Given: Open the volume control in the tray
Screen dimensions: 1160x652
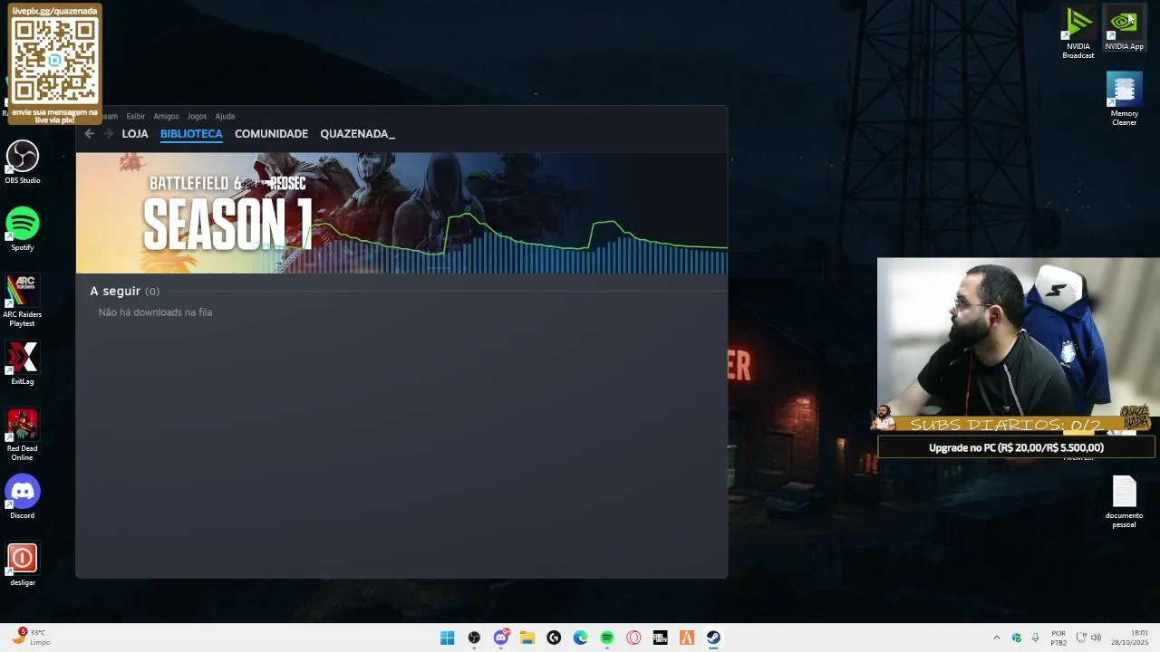Looking at the screenshot, I should pyautogui.click(x=1096, y=638).
